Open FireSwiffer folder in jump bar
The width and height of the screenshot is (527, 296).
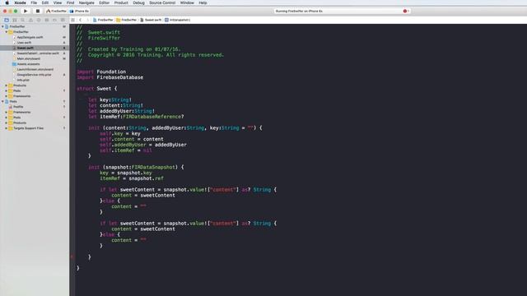coord(126,20)
